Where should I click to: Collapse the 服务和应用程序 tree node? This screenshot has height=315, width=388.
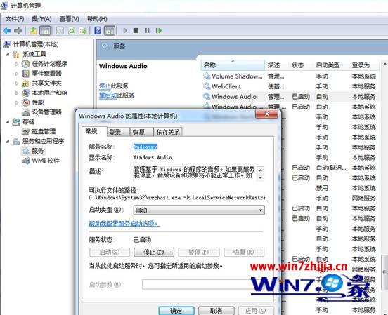point(8,141)
